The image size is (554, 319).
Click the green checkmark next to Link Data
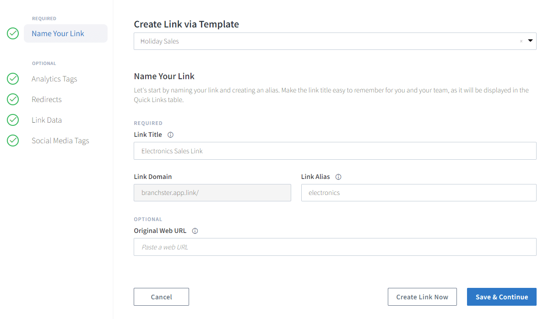[13, 120]
